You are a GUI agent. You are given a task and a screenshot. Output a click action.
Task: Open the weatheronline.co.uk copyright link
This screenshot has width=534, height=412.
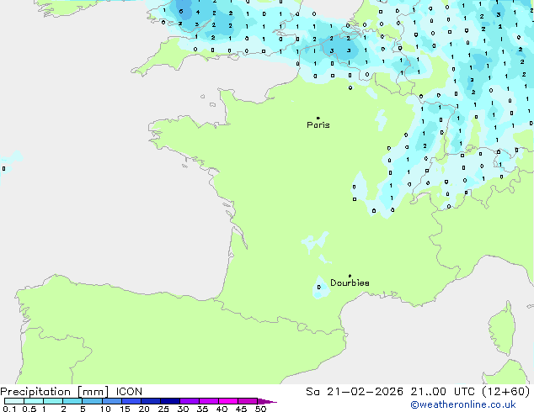[x=463, y=404]
